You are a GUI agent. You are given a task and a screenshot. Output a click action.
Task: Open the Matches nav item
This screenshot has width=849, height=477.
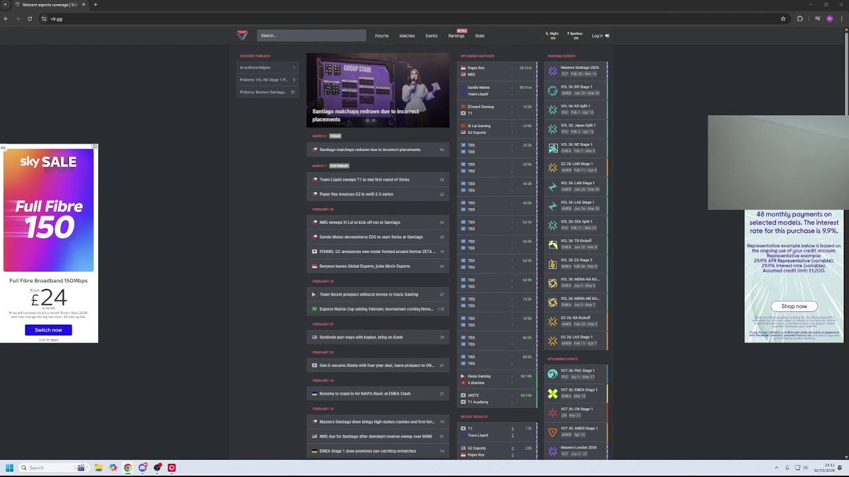pos(407,36)
